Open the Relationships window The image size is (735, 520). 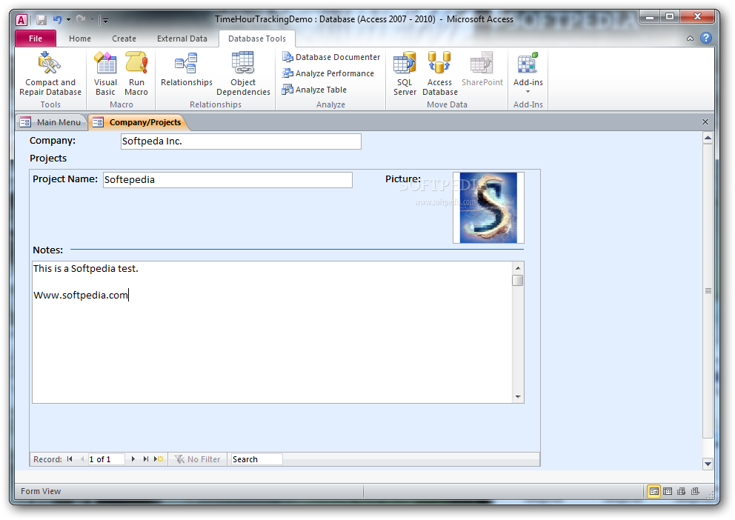[x=187, y=70]
